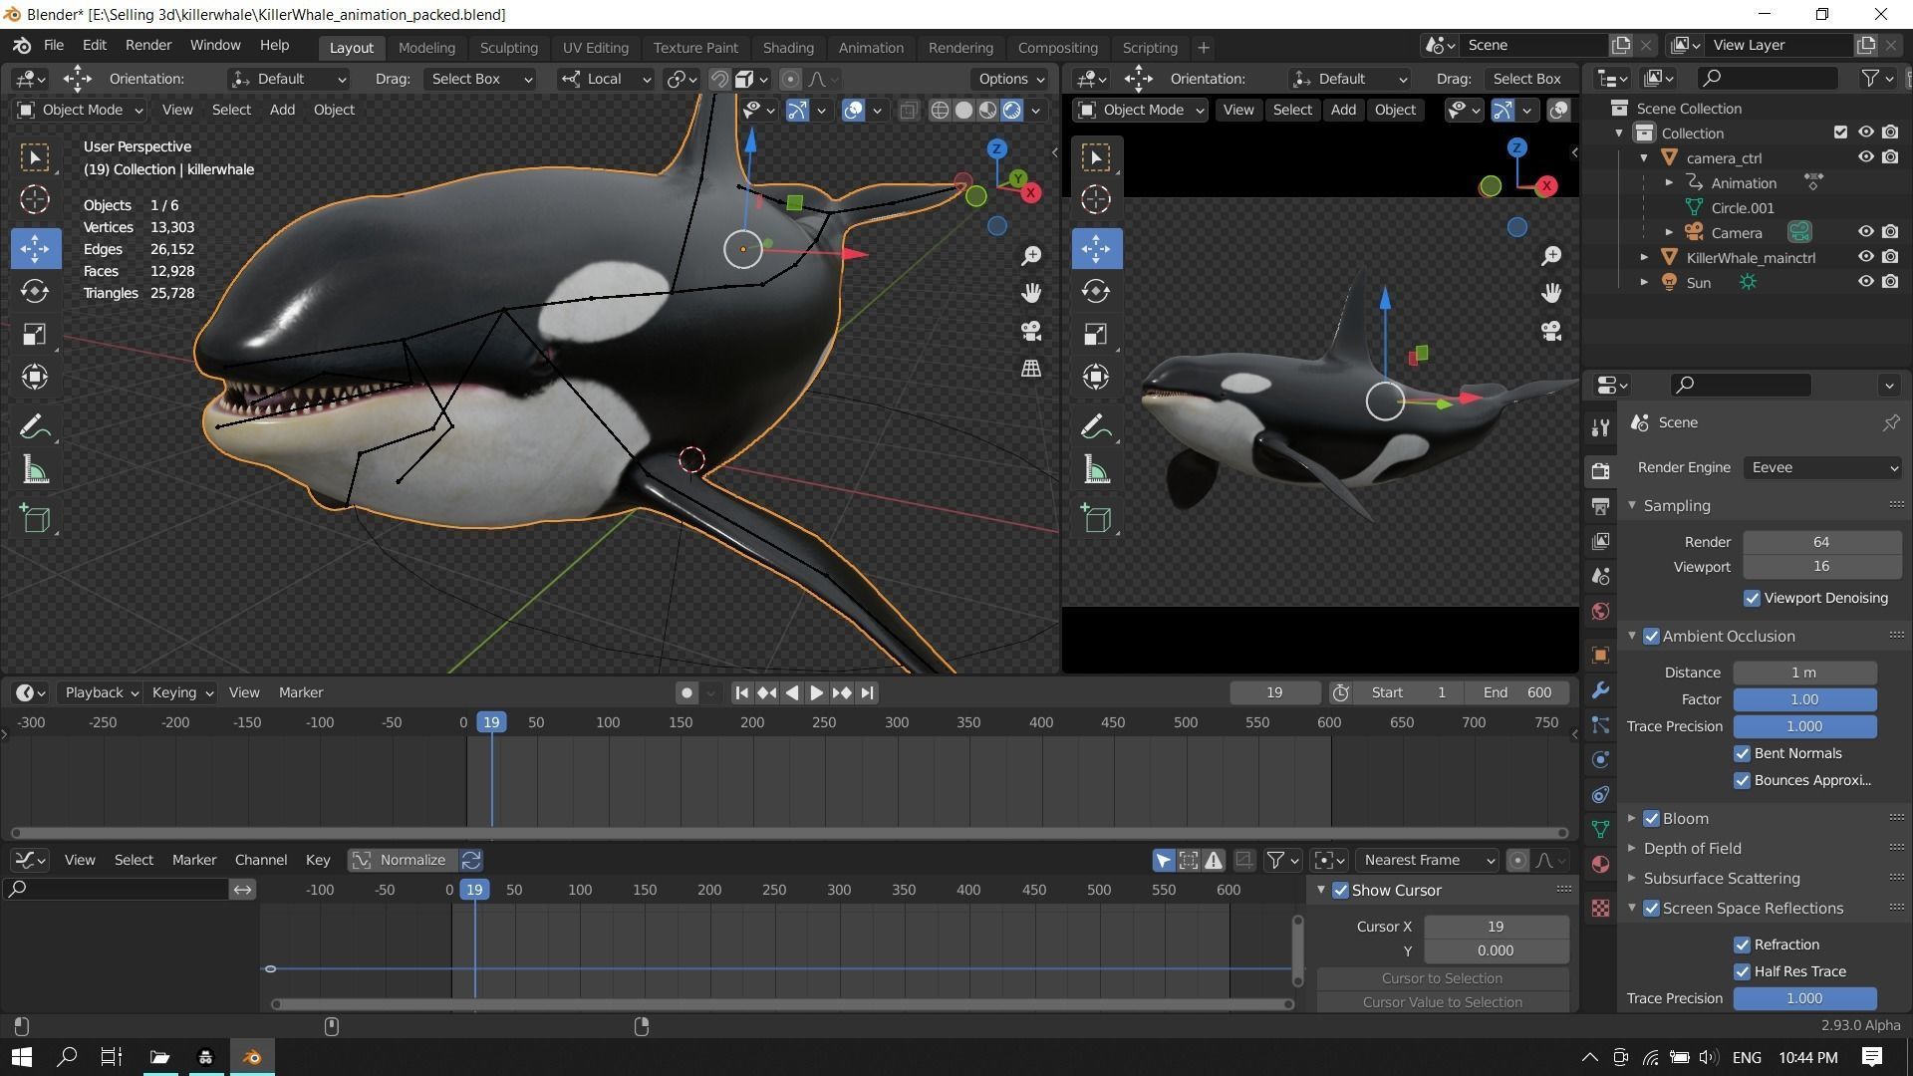Disable Screen Space Reflections checkbox
The width and height of the screenshot is (1913, 1076).
(x=1651, y=909)
